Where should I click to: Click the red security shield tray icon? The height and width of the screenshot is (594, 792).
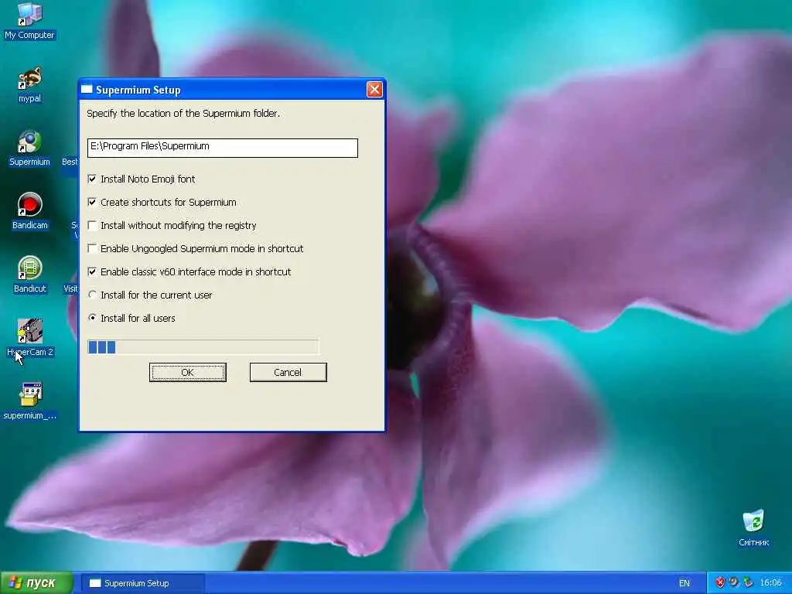pyautogui.click(x=720, y=582)
